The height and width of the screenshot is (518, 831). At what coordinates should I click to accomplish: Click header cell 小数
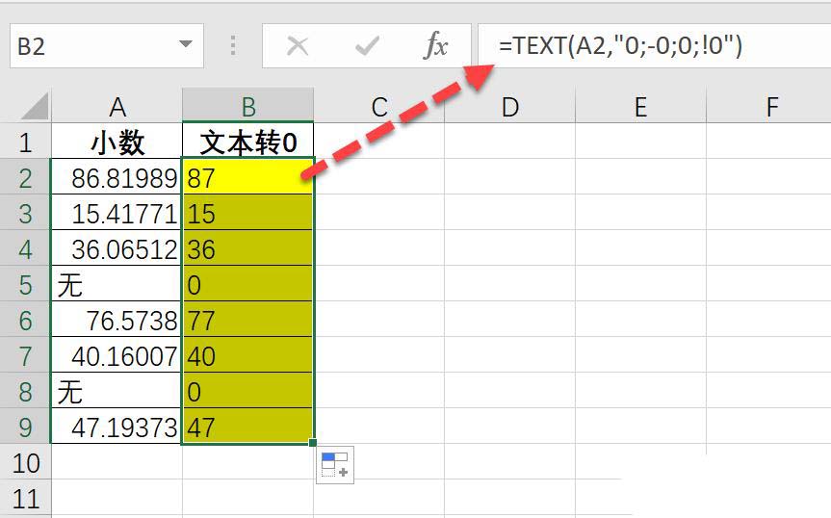pos(117,142)
